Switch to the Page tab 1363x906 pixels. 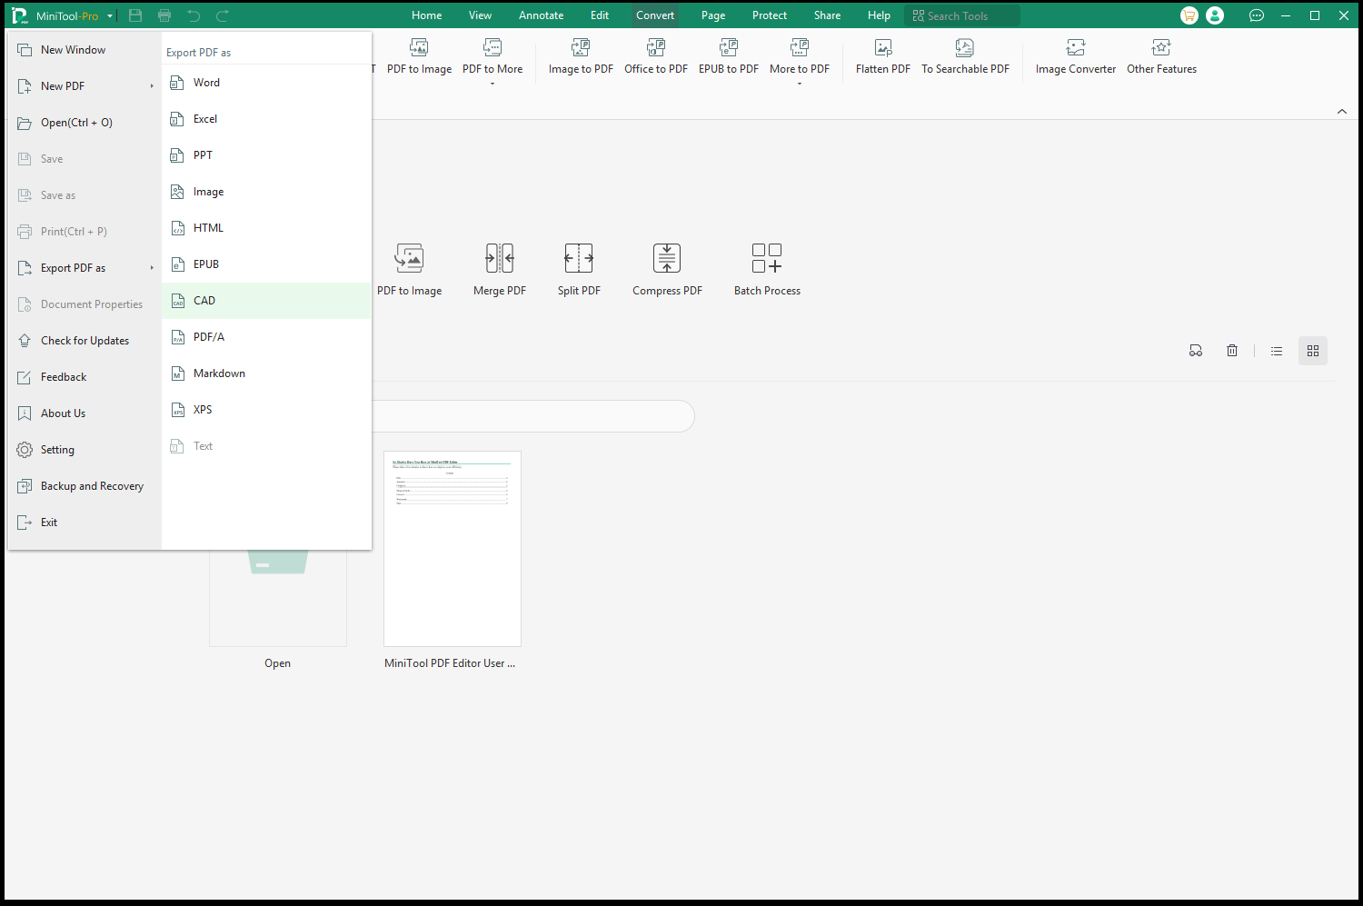(x=713, y=15)
